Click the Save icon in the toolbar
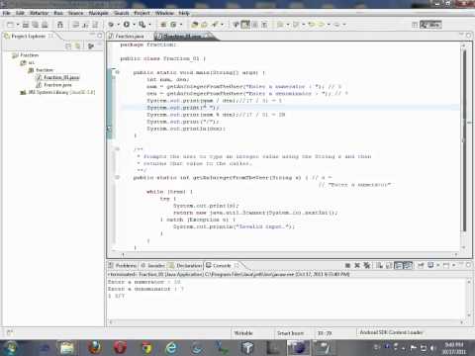 coord(26,25)
